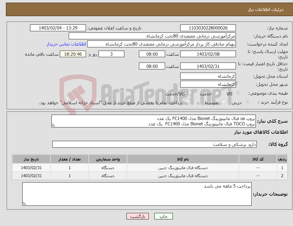Image resolution: width=293 pixels, height=226 pixels.
Task: Click the جزئیات اطلاعات نیاز page header
Action: click(x=266, y=9)
